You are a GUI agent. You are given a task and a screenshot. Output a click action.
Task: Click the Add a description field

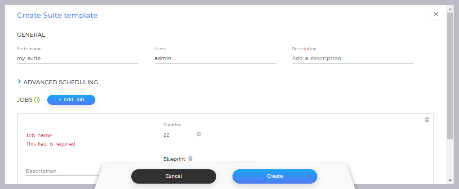pyautogui.click(x=352, y=58)
